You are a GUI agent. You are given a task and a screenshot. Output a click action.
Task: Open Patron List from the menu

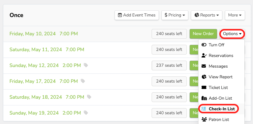(x=219, y=119)
